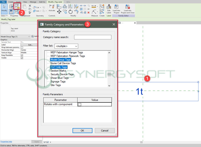Viewport: 201px width, 147px height.
Task: Open the File menu tab
Action: click(4, 2)
